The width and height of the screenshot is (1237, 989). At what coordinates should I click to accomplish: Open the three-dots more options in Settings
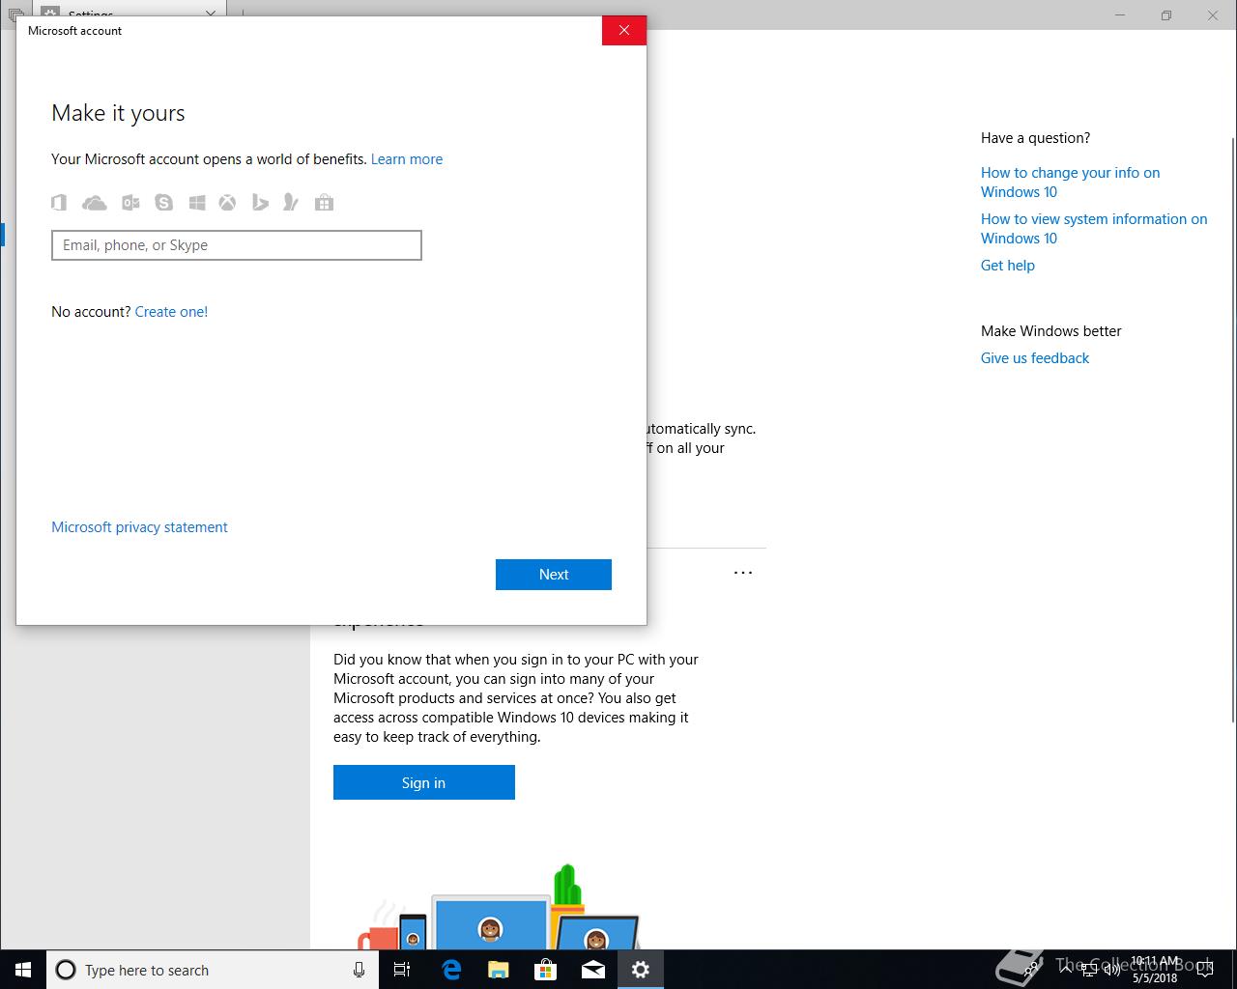(743, 573)
